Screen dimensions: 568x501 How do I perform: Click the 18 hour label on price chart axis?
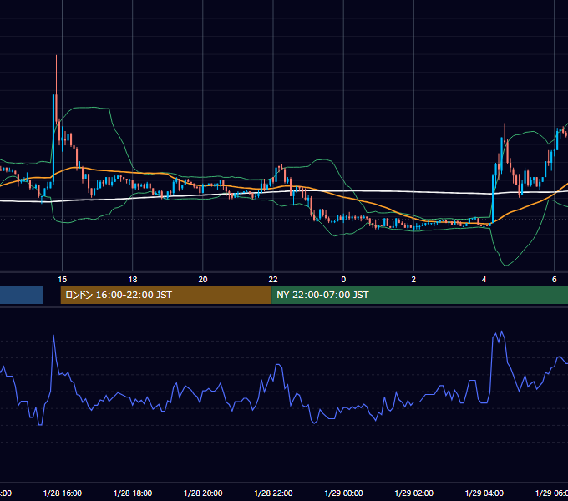(133, 280)
